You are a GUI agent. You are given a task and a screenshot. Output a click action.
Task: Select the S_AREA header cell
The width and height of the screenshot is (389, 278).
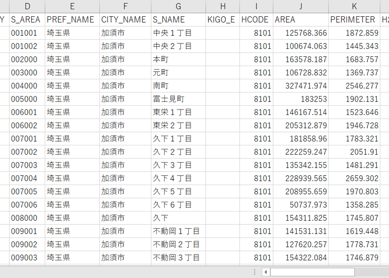point(27,20)
